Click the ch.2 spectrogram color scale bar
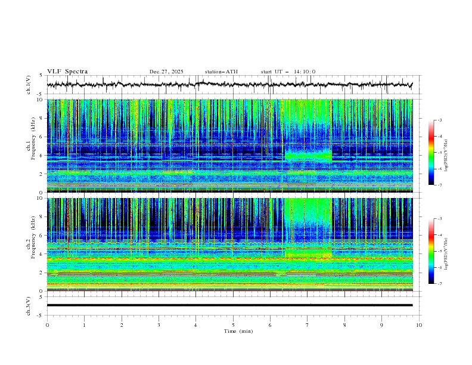 coord(431,251)
